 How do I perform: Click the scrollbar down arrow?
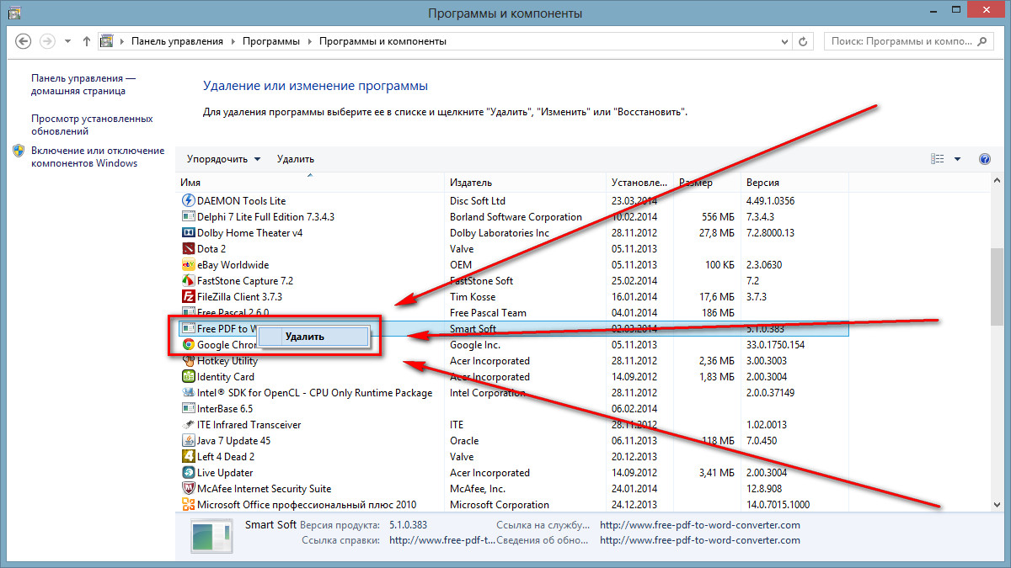(x=998, y=503)
